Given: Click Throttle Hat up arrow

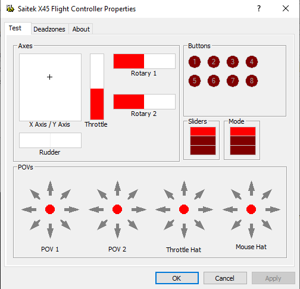Looking at the screenshot, I should pyautogui.click(x=184, y=189).
